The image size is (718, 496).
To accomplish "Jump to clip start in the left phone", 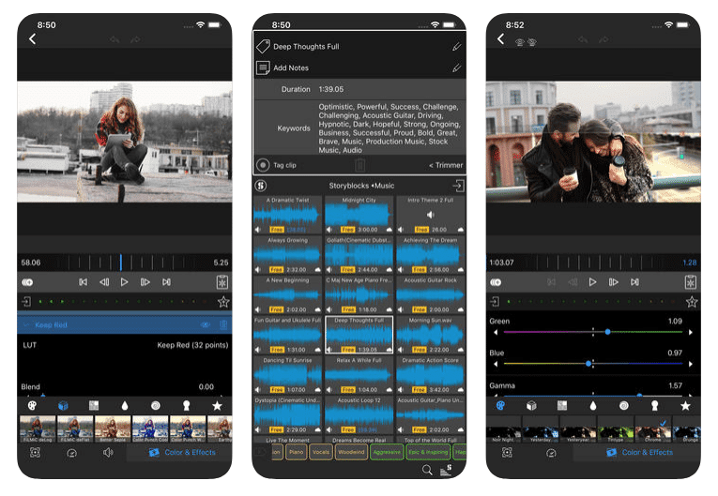I will tap(83, 282).
